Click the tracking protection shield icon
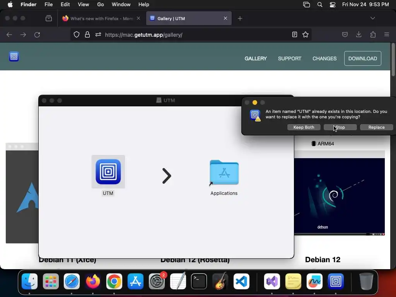396x297 pixels. (77, 34)
